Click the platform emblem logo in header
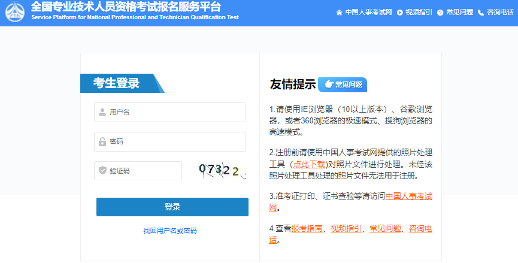This screenshot has width=518, height=263. coord(16,12)
